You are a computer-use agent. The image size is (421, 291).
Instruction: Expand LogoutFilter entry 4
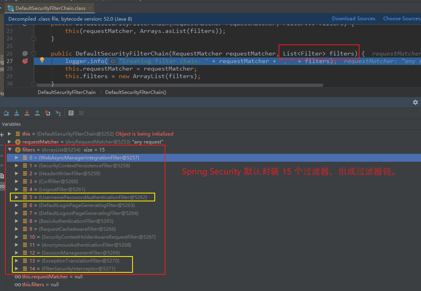[17, 189]
